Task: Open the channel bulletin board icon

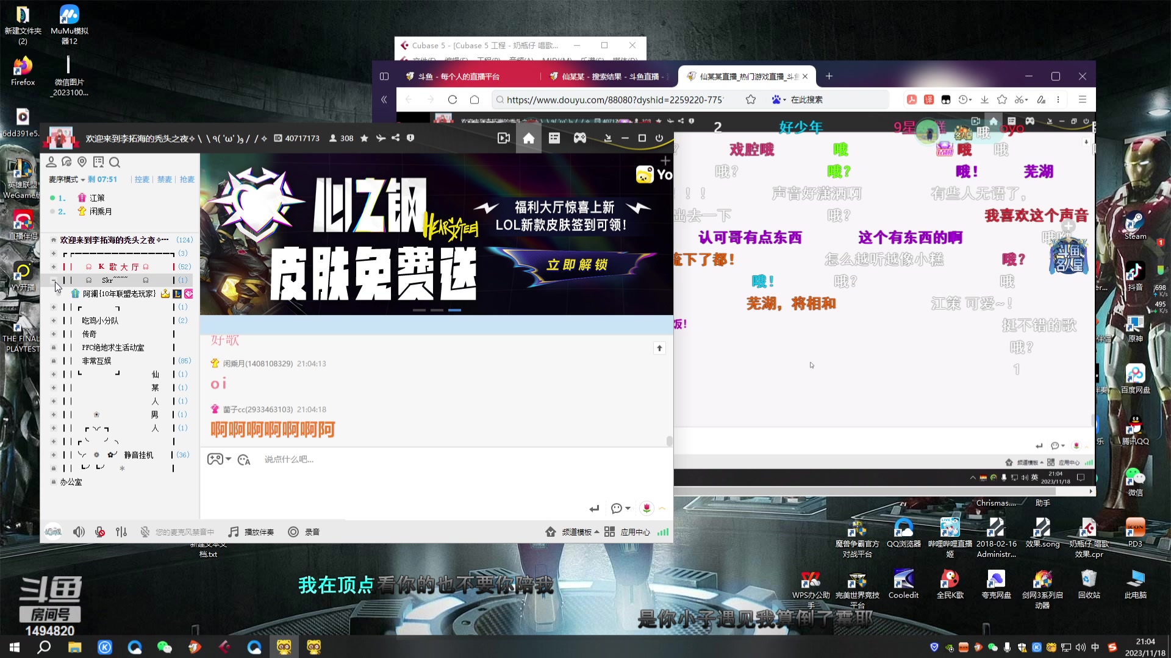Action: [x=98, y=162]
